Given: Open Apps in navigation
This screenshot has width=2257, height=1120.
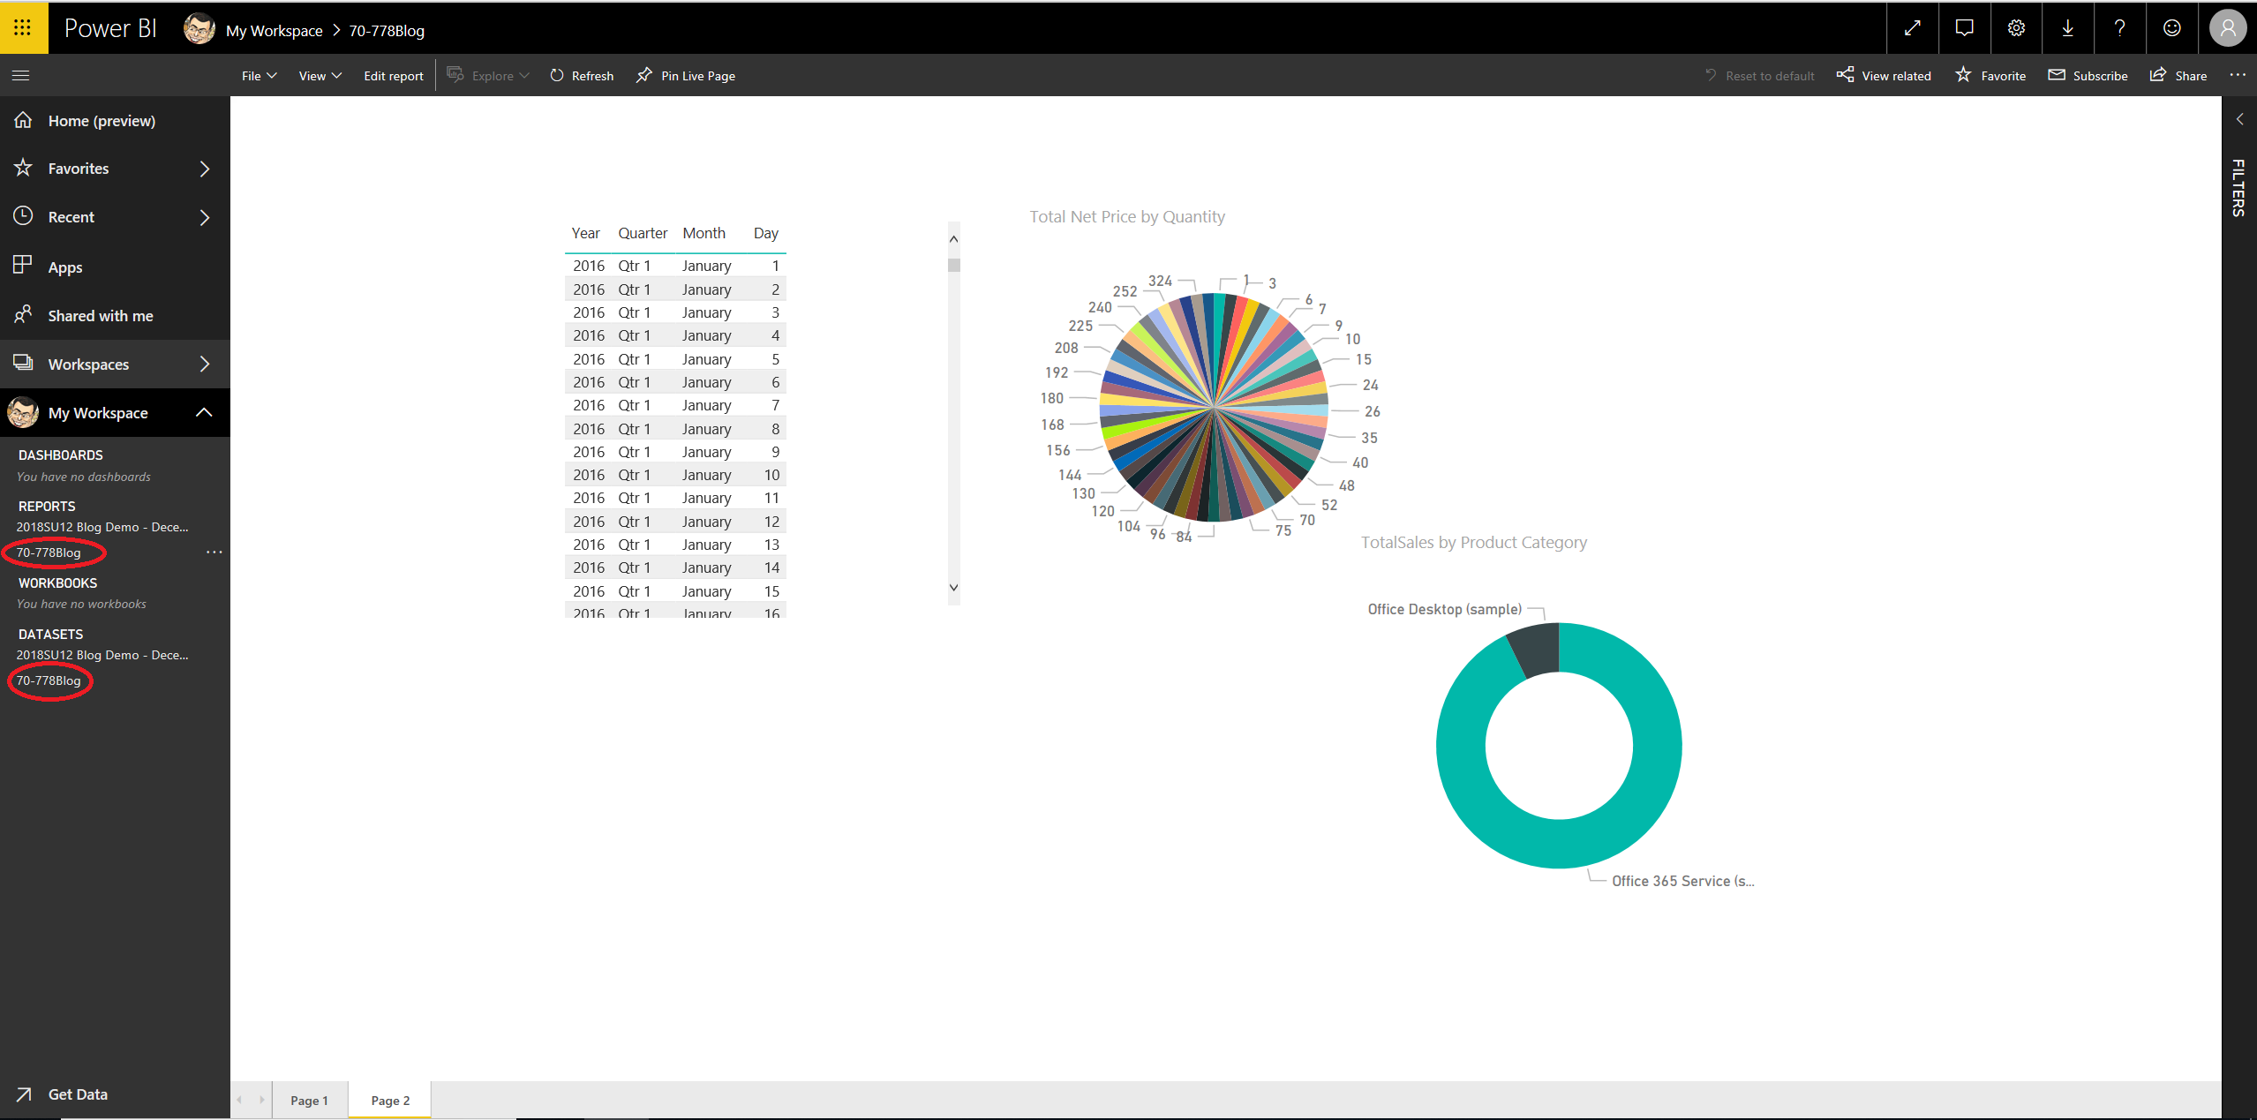Looking at the screenshot, I should click(65, 267).
